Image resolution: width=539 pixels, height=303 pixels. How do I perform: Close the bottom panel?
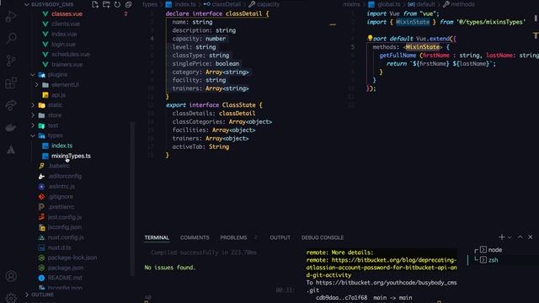pos(531,237)
